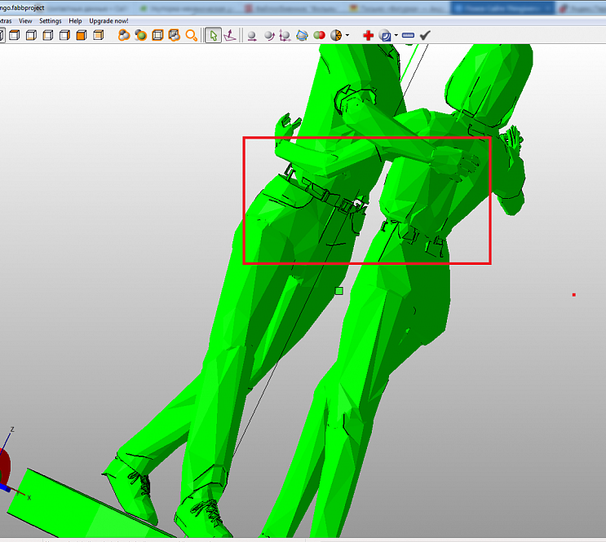Click the two gray-white spheres zoom icon
The width and height of the screenshot is (606, 542).
click(268, 36)
